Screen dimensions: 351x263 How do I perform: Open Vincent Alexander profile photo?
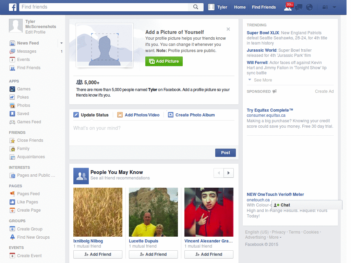[x=209, y=212]
